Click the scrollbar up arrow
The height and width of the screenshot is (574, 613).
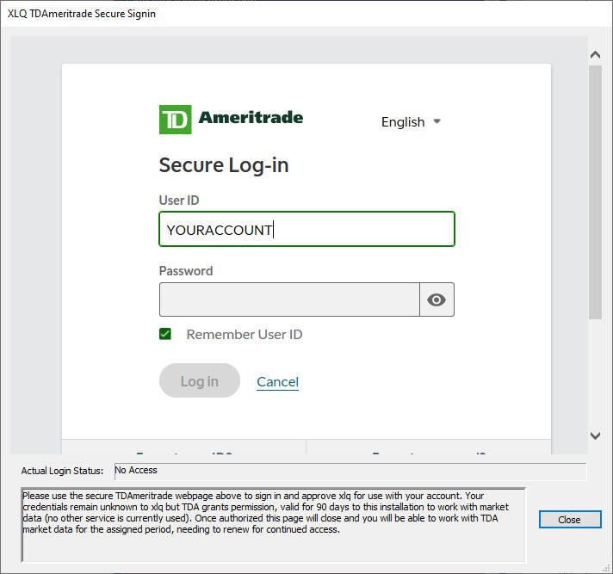tap(595, 55)
